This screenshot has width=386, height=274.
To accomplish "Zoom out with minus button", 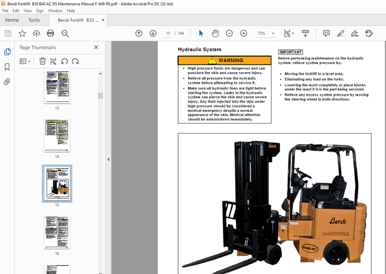I will click(x=229, y=33).
